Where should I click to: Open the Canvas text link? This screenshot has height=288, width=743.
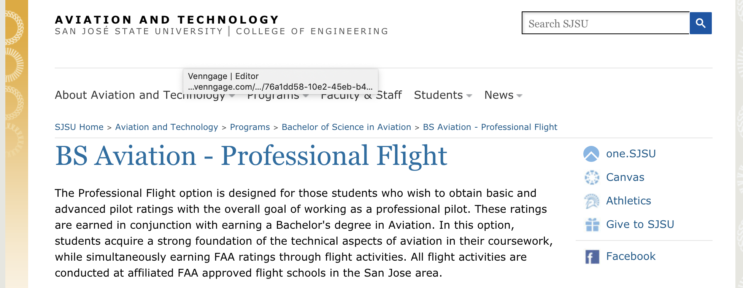625,177
